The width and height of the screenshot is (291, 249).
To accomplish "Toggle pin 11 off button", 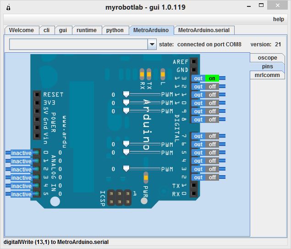I will (x=212, y=95).
